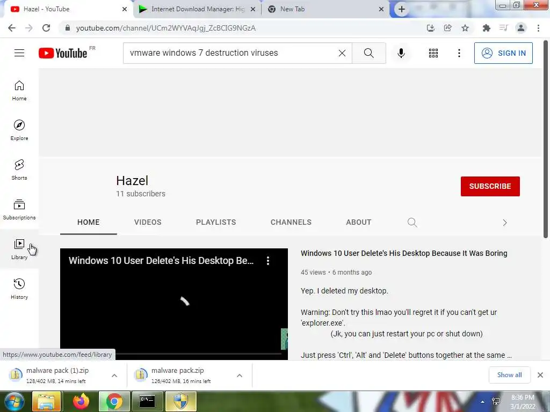
Task: Close the Internet Download Manager tab
Action: [253, 9]
